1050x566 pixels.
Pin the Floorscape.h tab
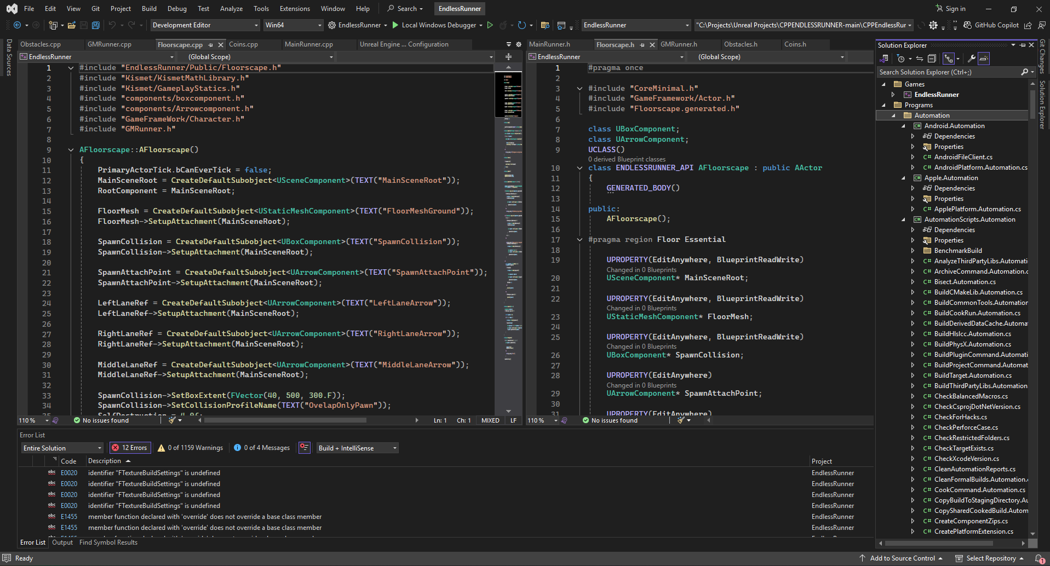[x=642, y=45]
